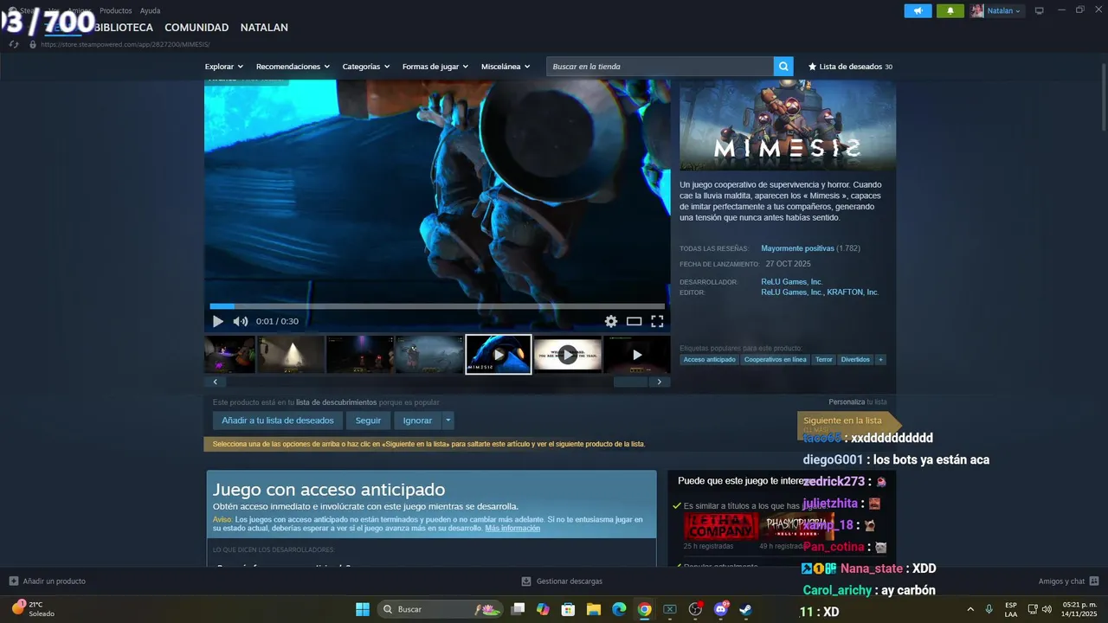Open Explorar dropdown menu

coord(223,67)
